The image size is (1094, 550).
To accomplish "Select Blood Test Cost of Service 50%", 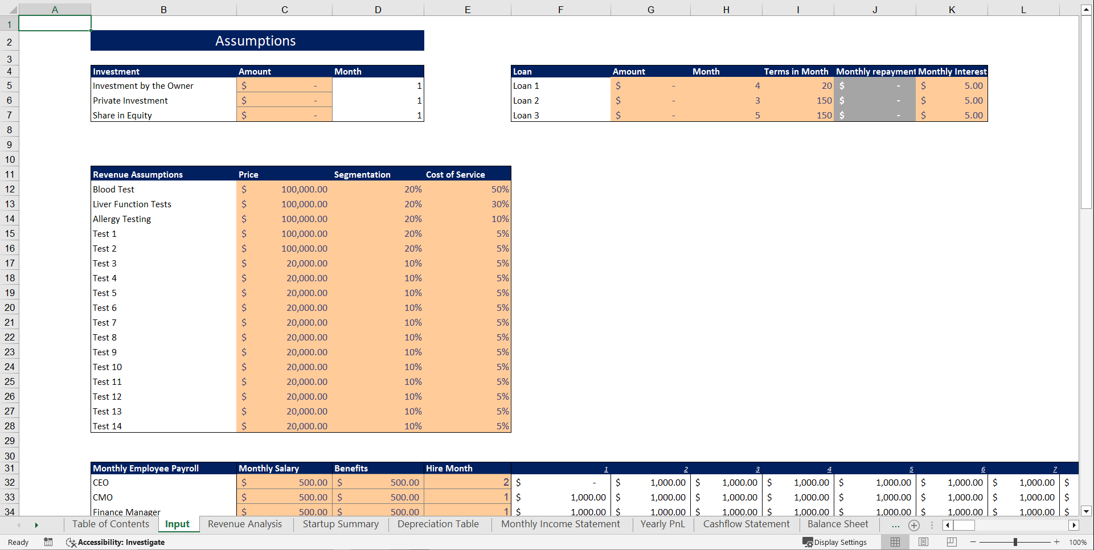I will (468, 189).
